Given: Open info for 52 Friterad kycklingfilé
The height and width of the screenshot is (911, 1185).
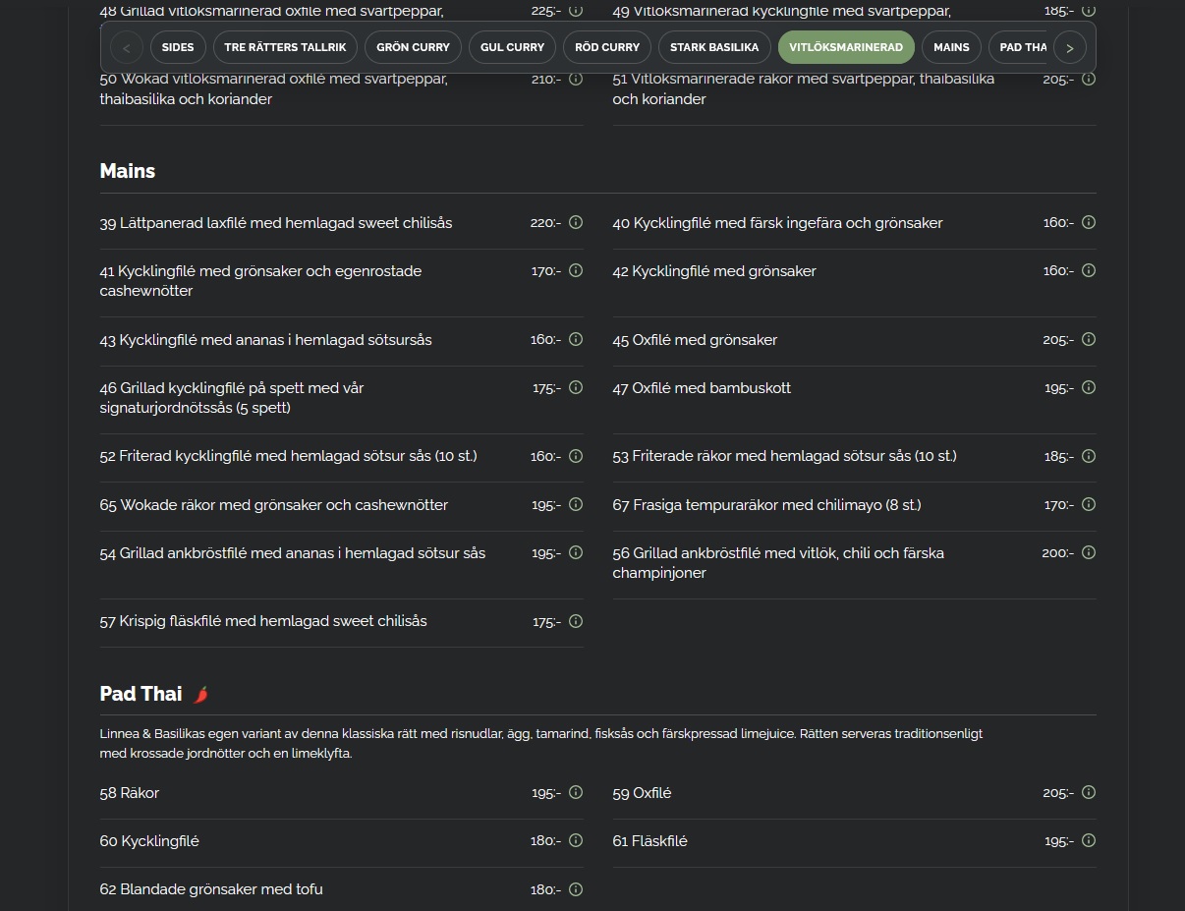Looking at the screenshot, I should pos(576,456).
